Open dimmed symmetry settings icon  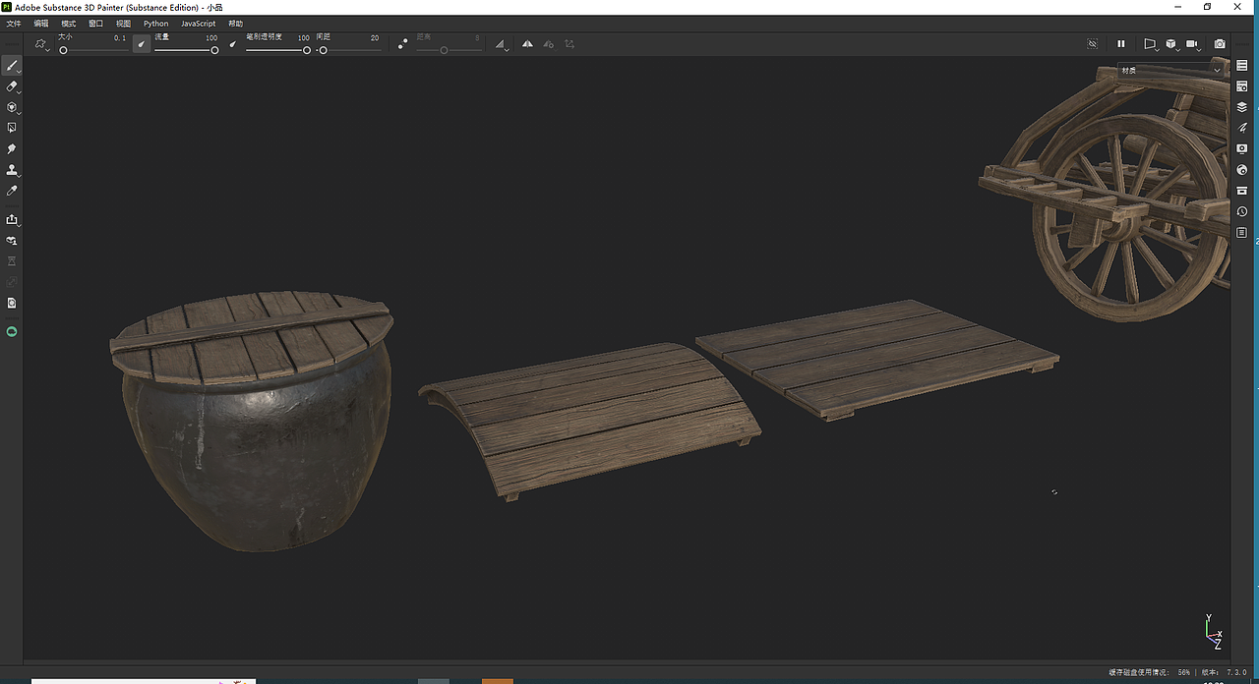pos(549,44)
